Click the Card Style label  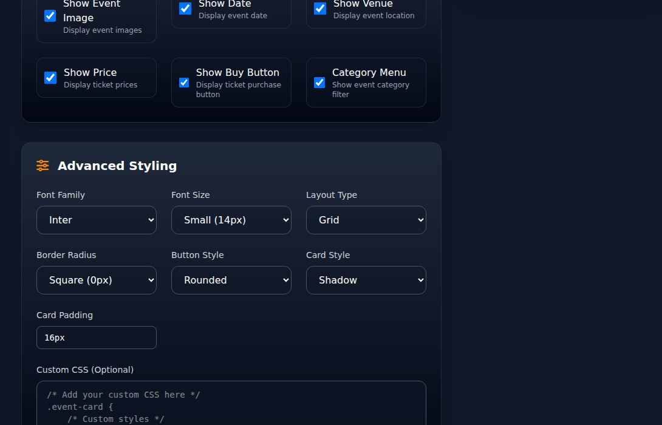[x=327, y=255]
